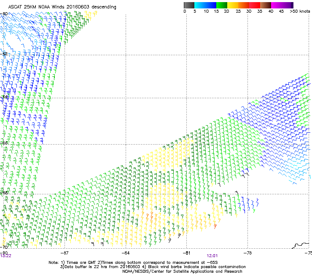Screen dimensions: 312x274
Task: Click the gray 0-5 knots color segment
Action: [x=189, y=5]
